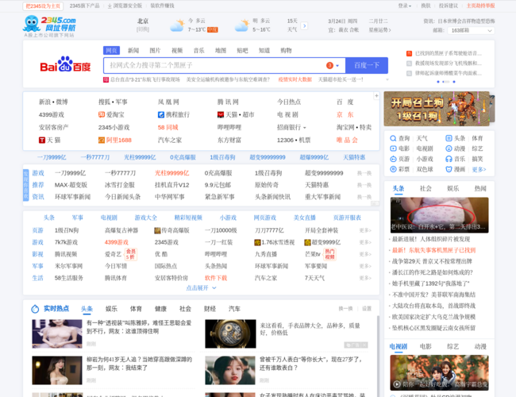Open the watch brand article thumbnail
Image resolution: width=516 pixels, height=397 pixels.
tap(230, 333)
